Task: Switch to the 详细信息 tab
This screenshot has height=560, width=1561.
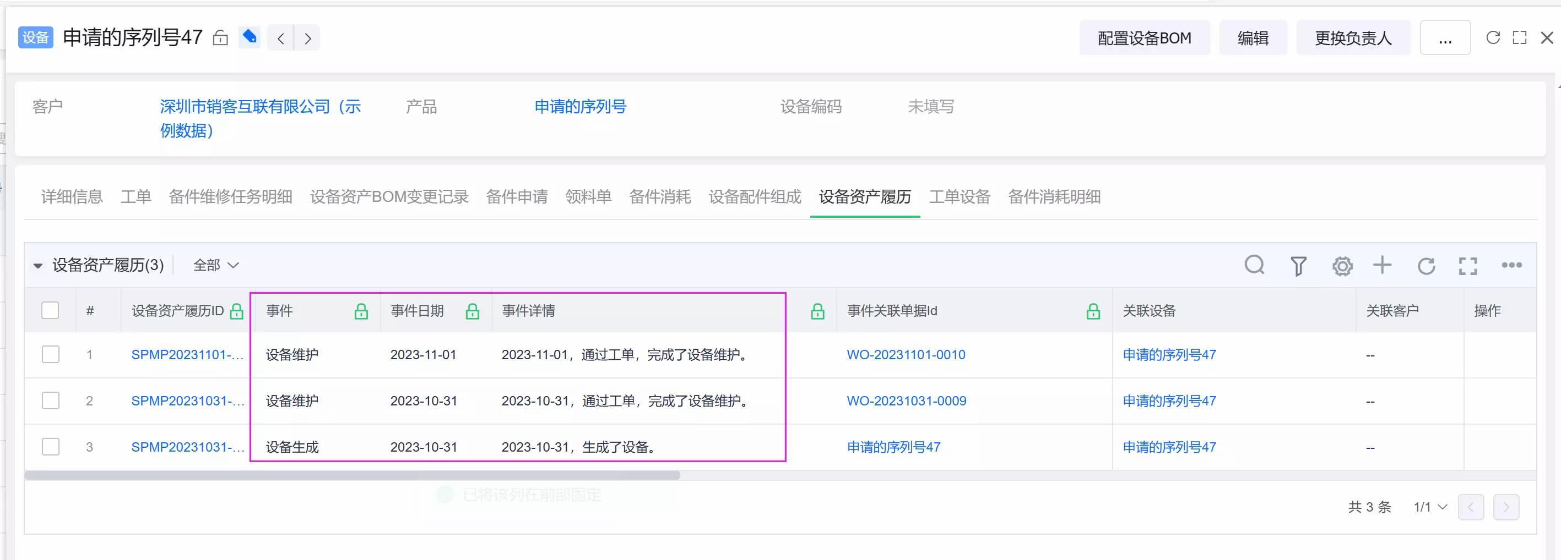Action: click(72, 197)
